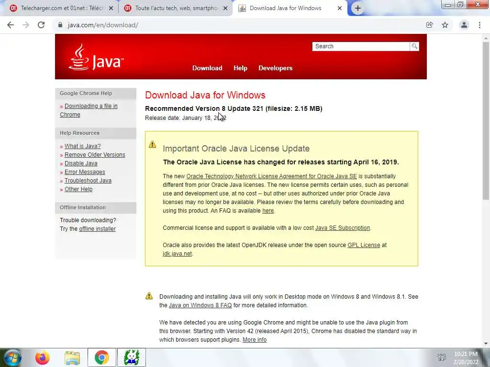Click the padlock site info icon
490x367 pixels.
60,25
